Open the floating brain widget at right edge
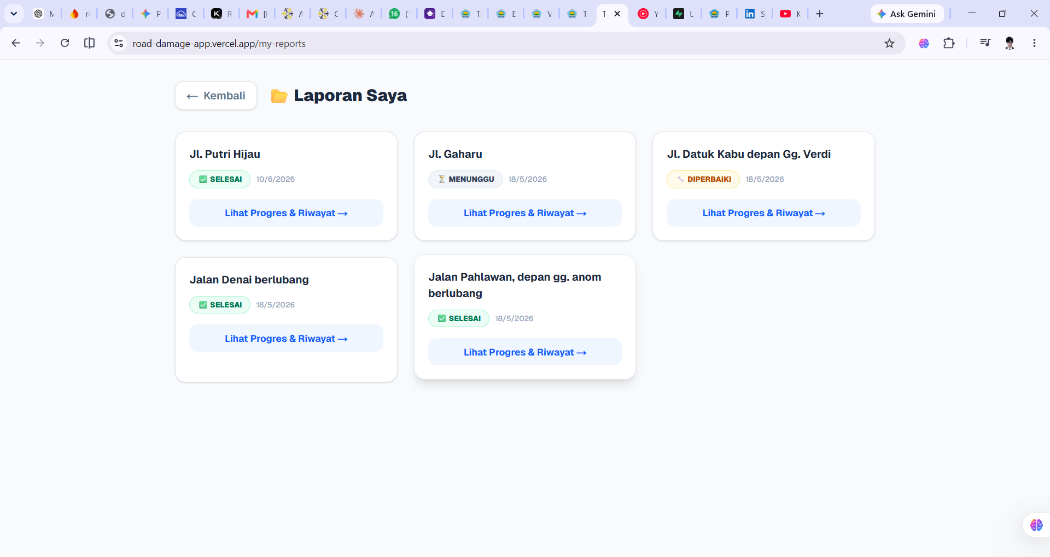The height and width of the screenshot is (557, 1050). [x=1036, y=525]
